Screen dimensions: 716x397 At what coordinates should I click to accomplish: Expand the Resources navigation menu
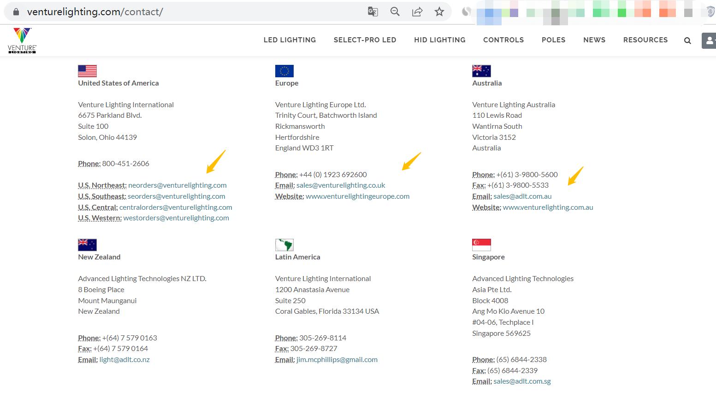(645, 40)
